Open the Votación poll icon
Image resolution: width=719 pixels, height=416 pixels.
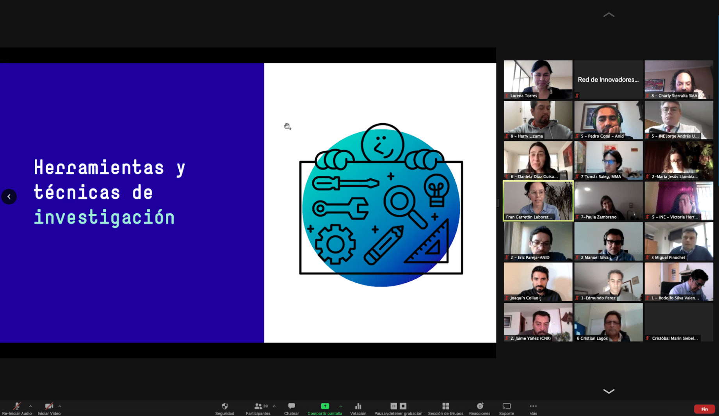coord(358,406)
